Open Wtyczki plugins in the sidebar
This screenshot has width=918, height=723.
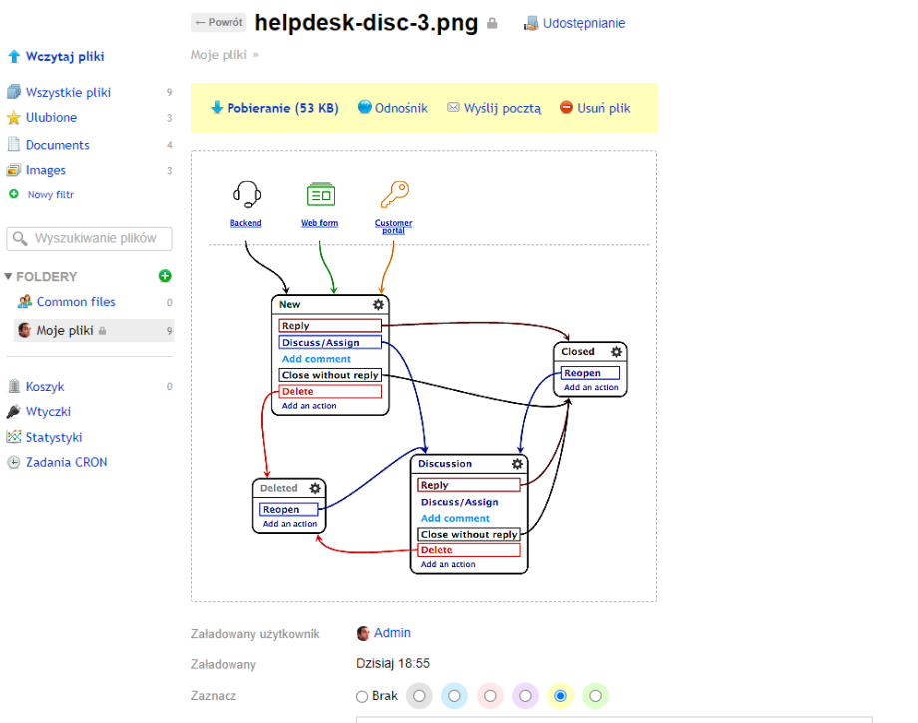coord(48,412)
